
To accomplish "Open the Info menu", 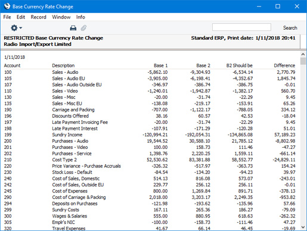I will click(x=80, y=17).
